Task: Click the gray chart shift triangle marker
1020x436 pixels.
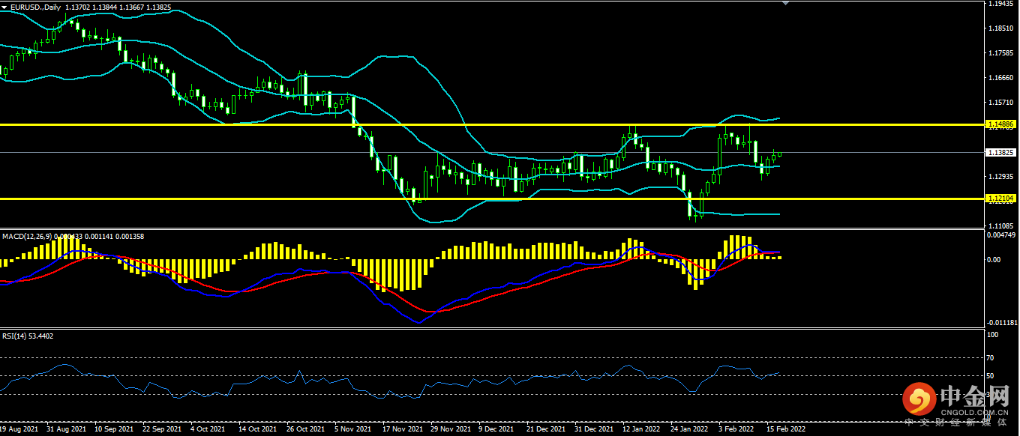Action: [x=785, y=4]
